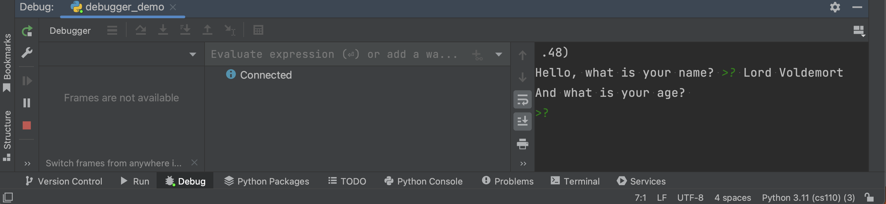Click the Step Out icon
886x204 pixels.
pyautogui.click(x=208, y=30)
